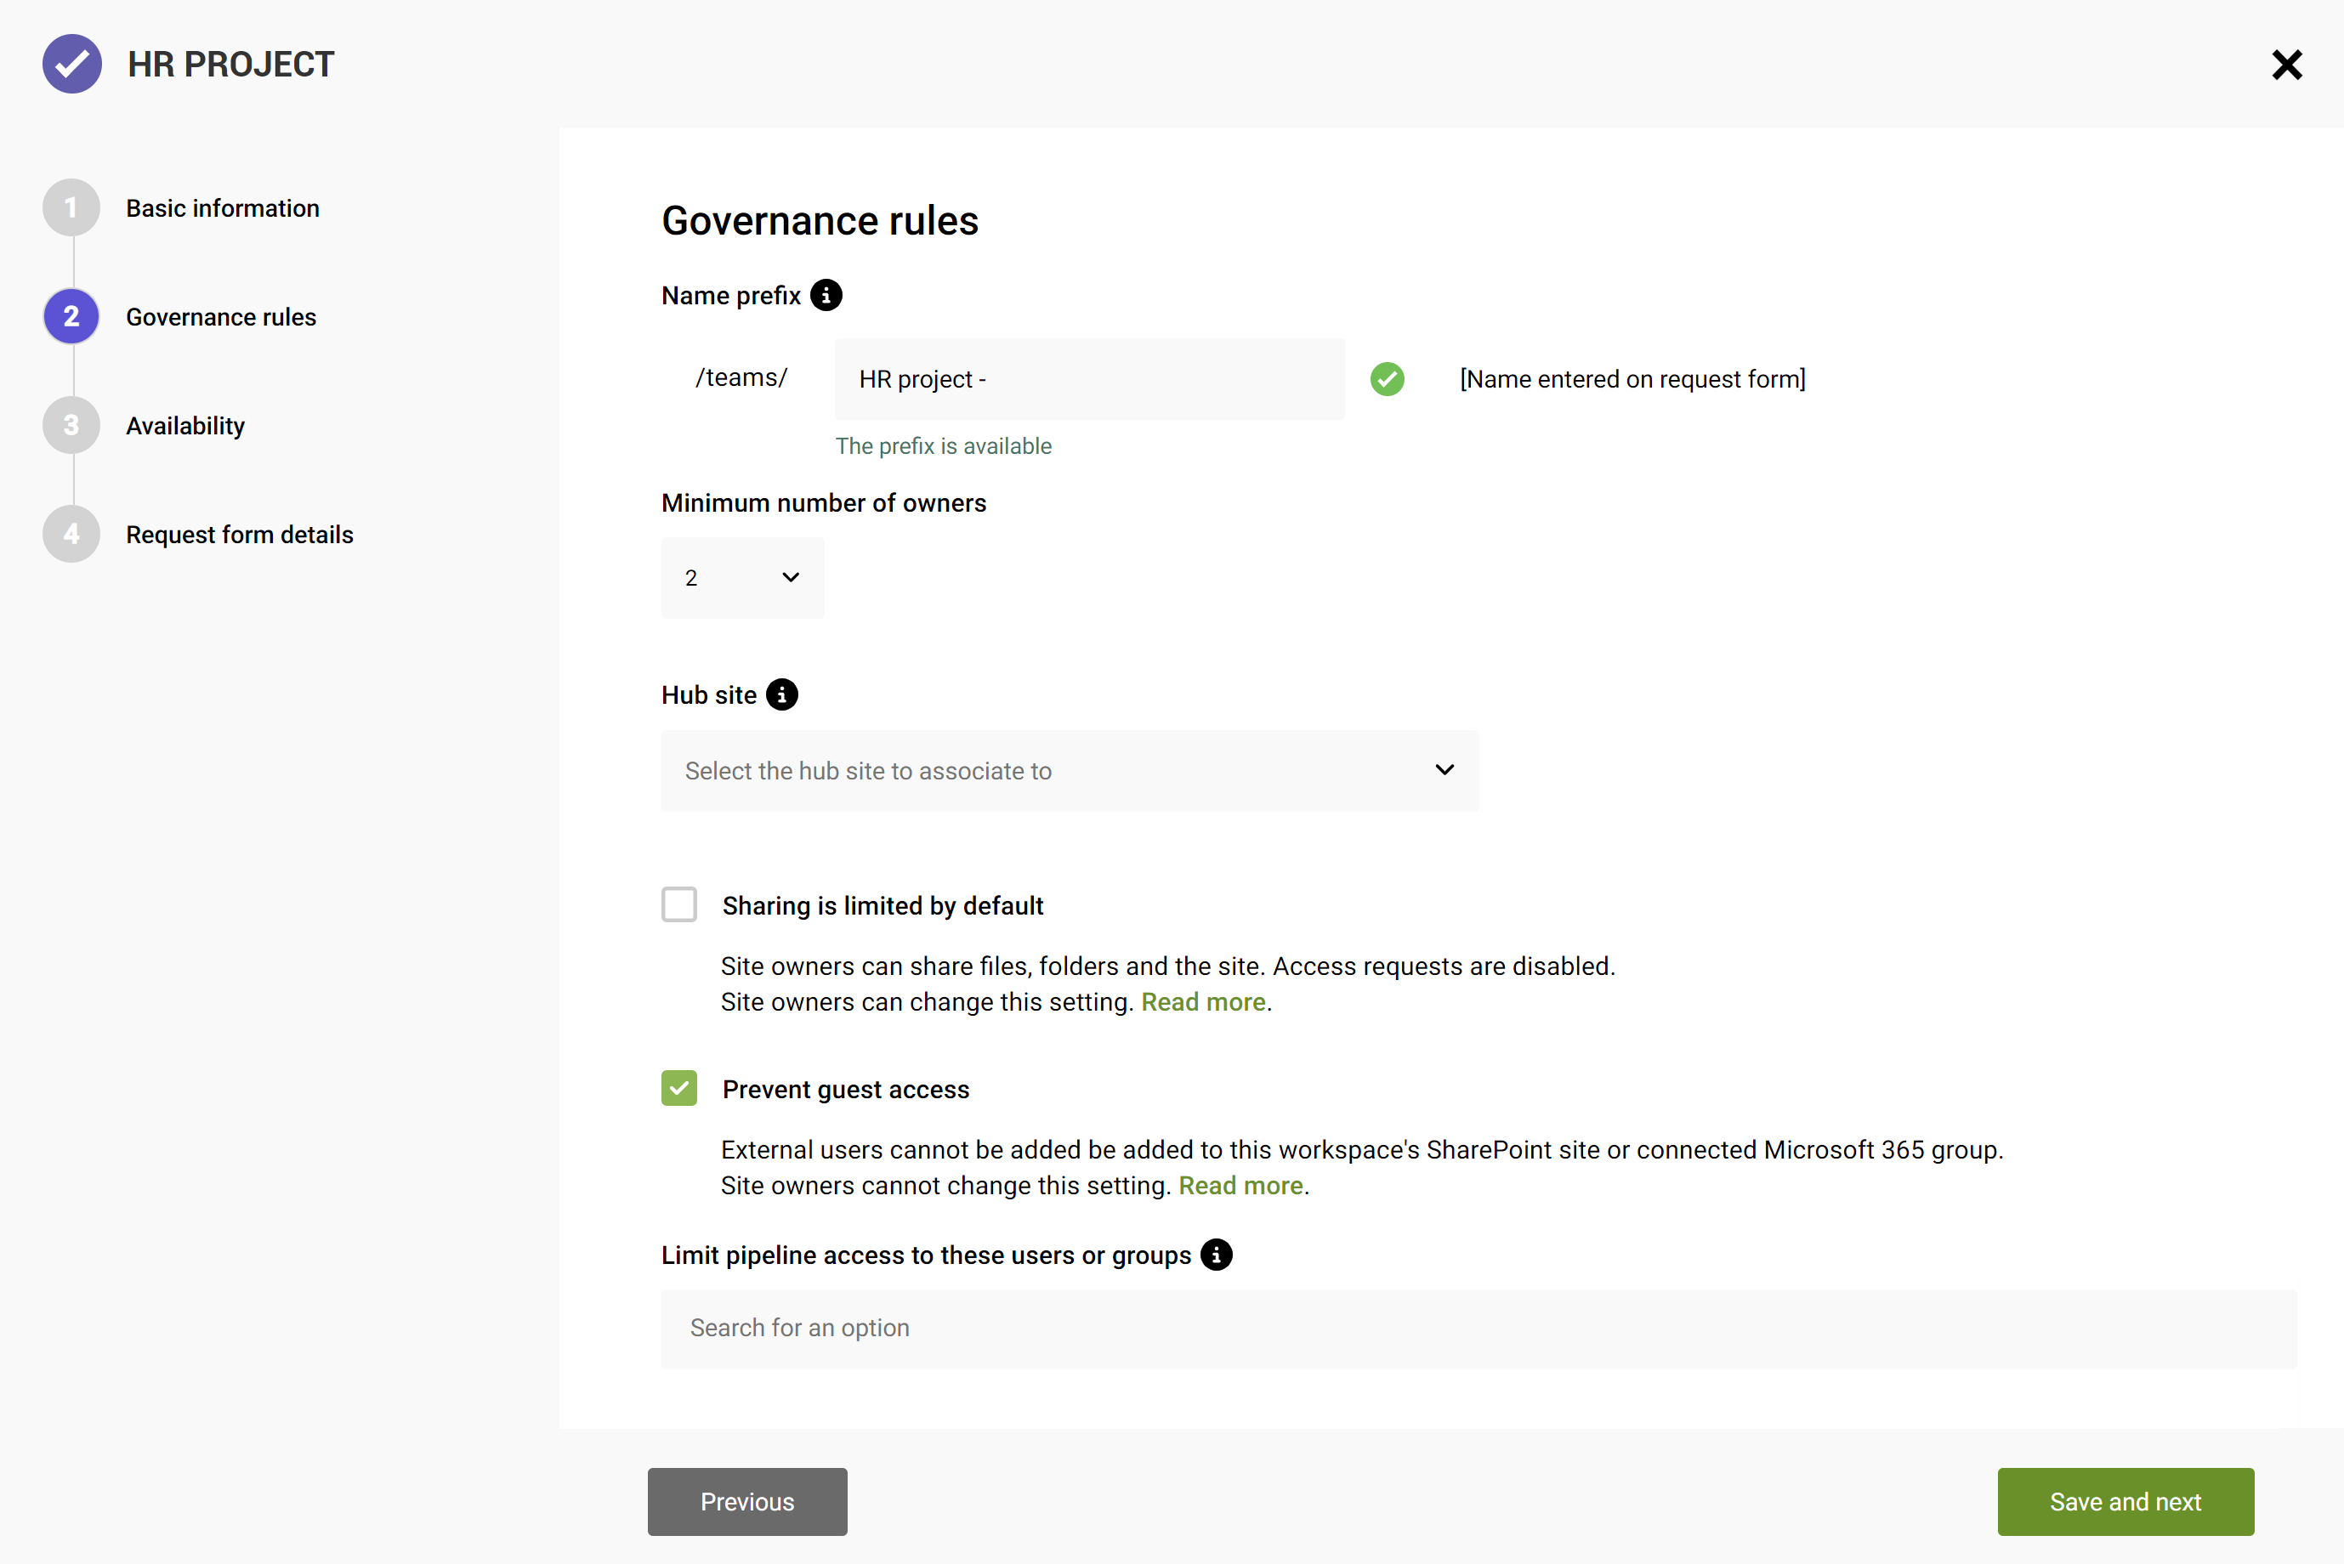Click the pipeline access info icon
Screen dimensions: 2344x1564
[1216, 1255]
